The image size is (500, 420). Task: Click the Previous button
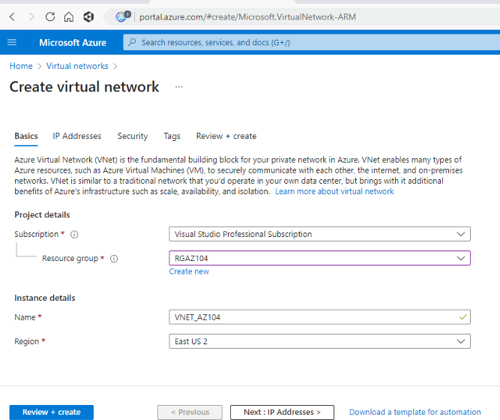pyautogui.click(x=190, y=412)
